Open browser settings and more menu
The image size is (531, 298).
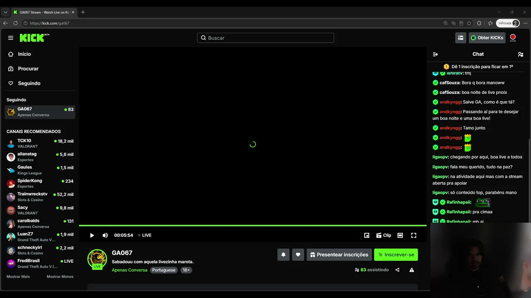(526, 23)
